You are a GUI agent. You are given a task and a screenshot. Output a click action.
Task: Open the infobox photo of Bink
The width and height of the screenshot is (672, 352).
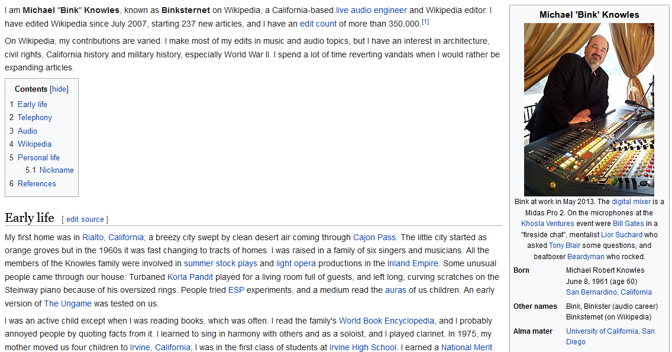589,110
